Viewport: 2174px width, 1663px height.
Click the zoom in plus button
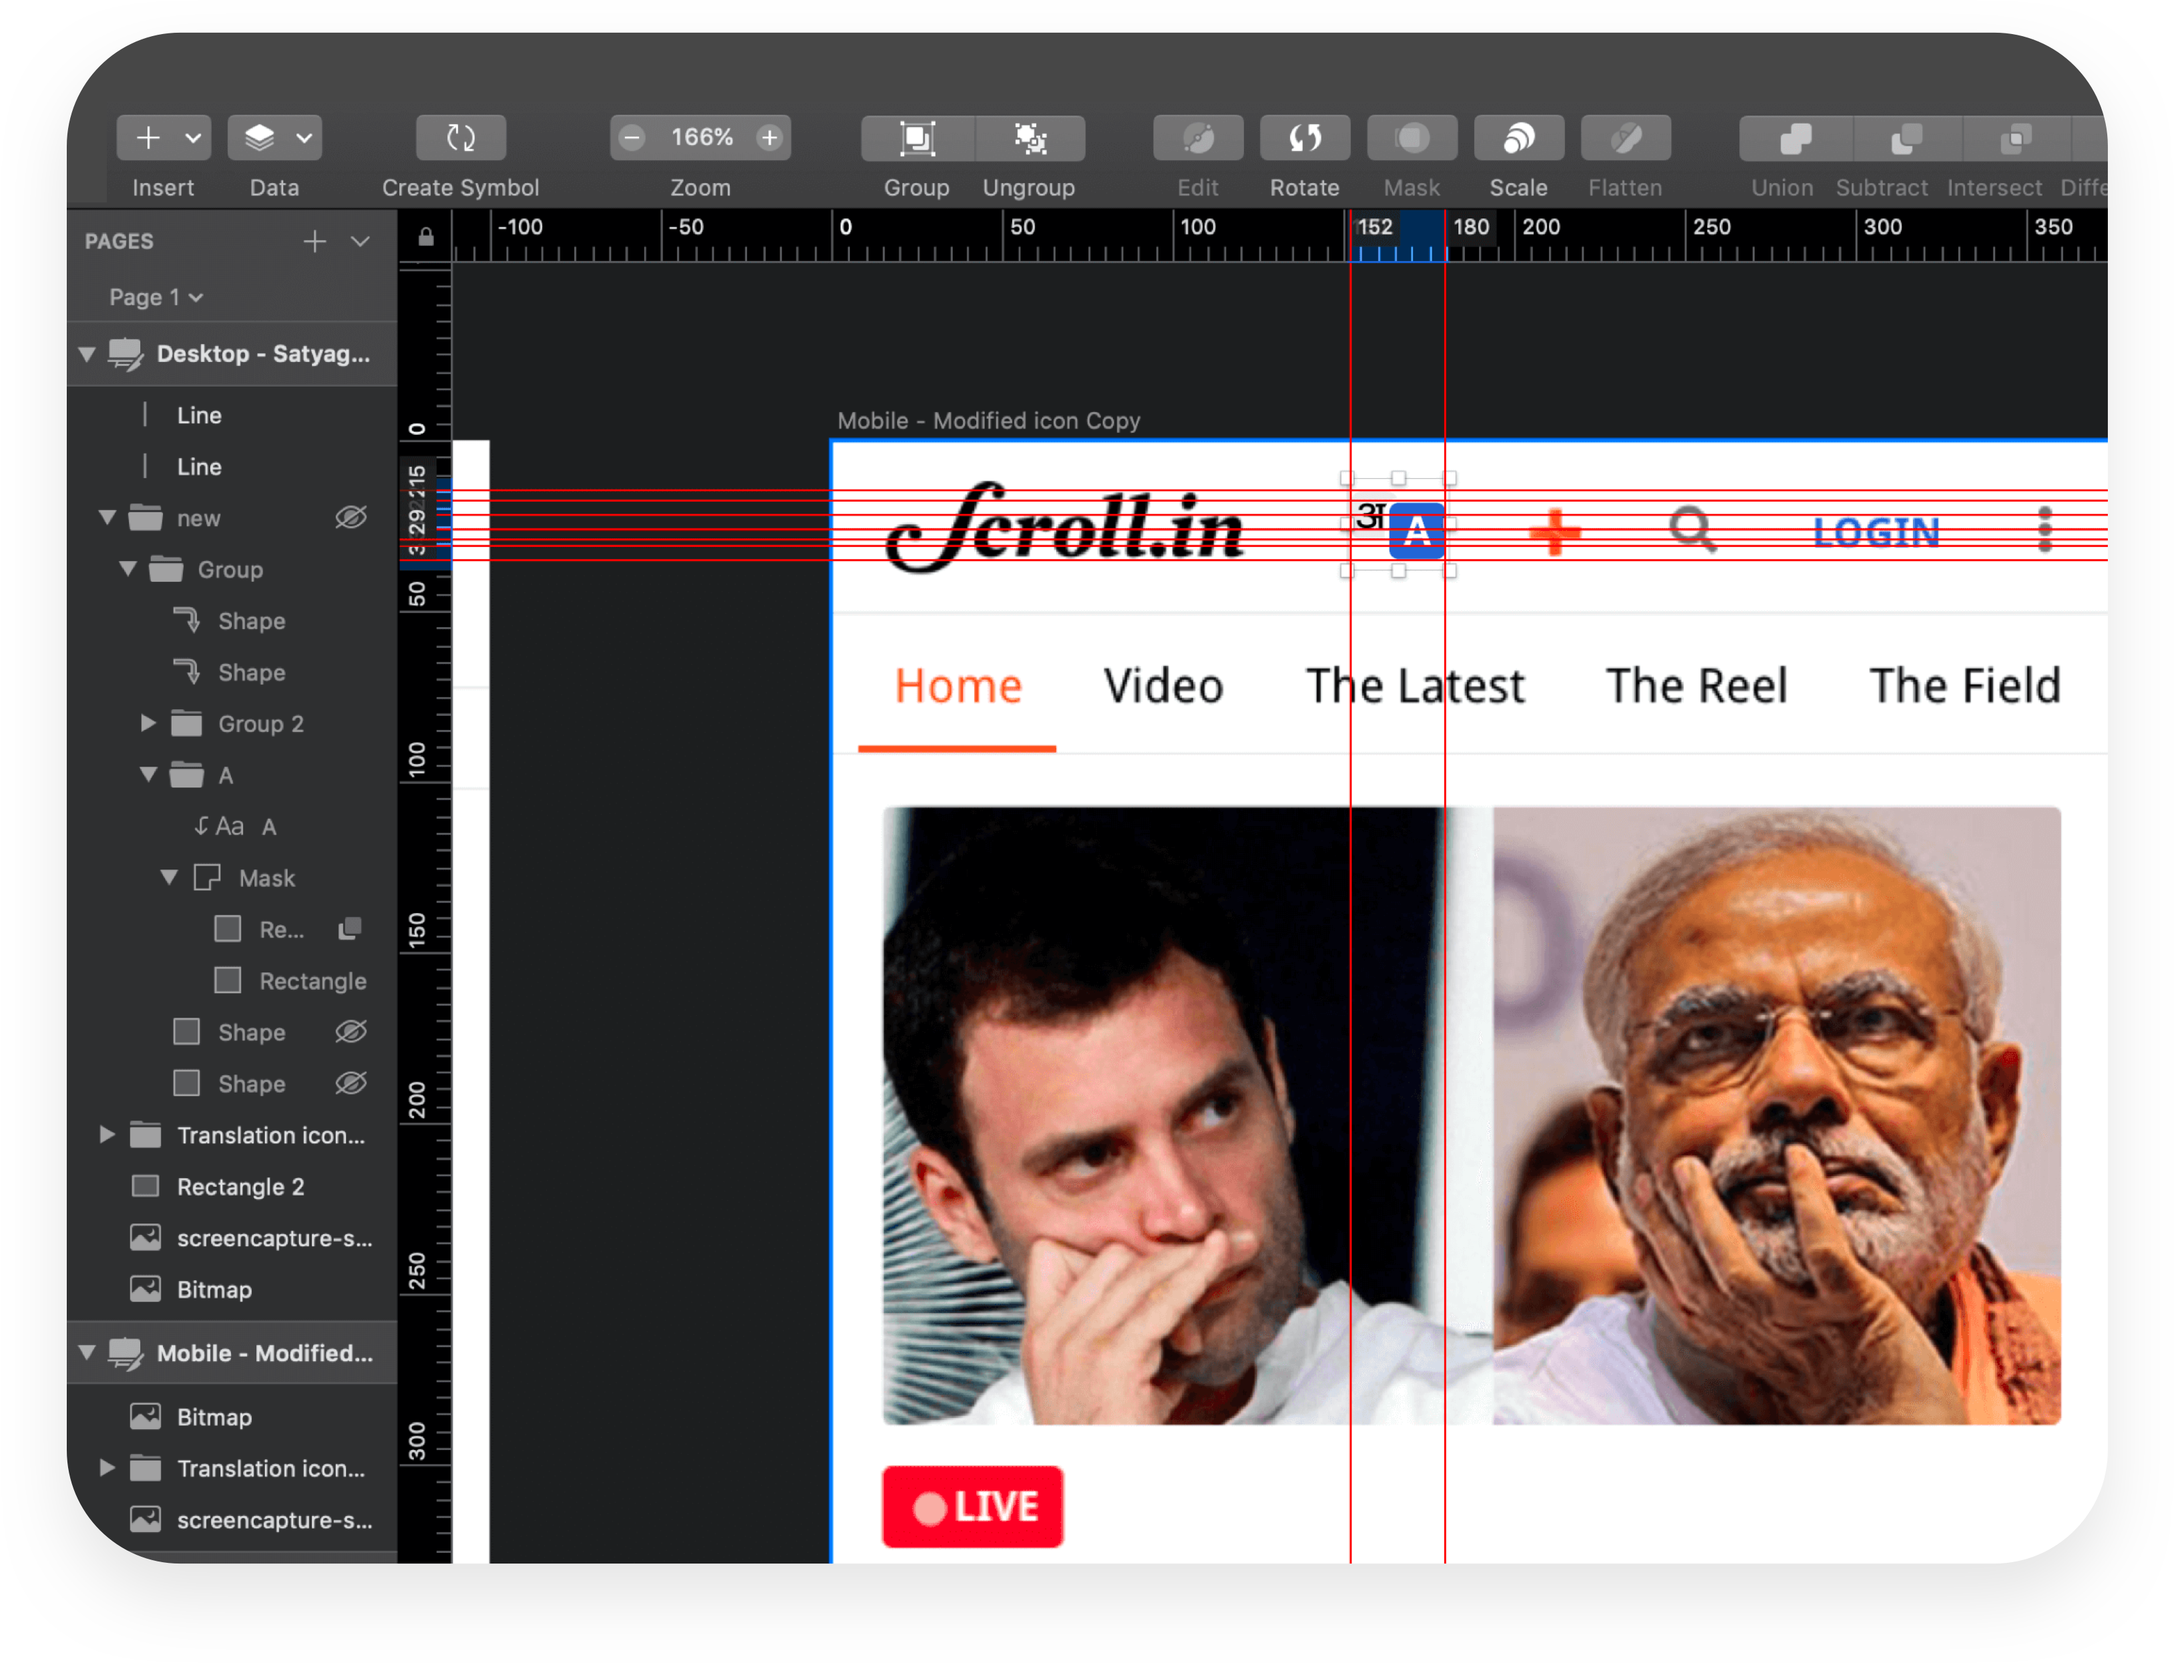coord(769,138)
